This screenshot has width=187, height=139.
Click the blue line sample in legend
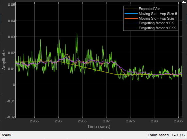pos(131,14)
